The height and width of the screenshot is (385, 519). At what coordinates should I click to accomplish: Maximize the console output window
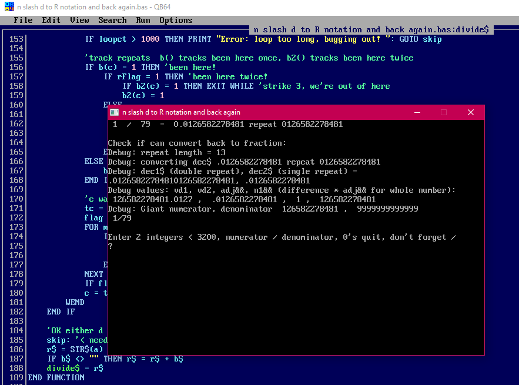(x=444, y=112)
